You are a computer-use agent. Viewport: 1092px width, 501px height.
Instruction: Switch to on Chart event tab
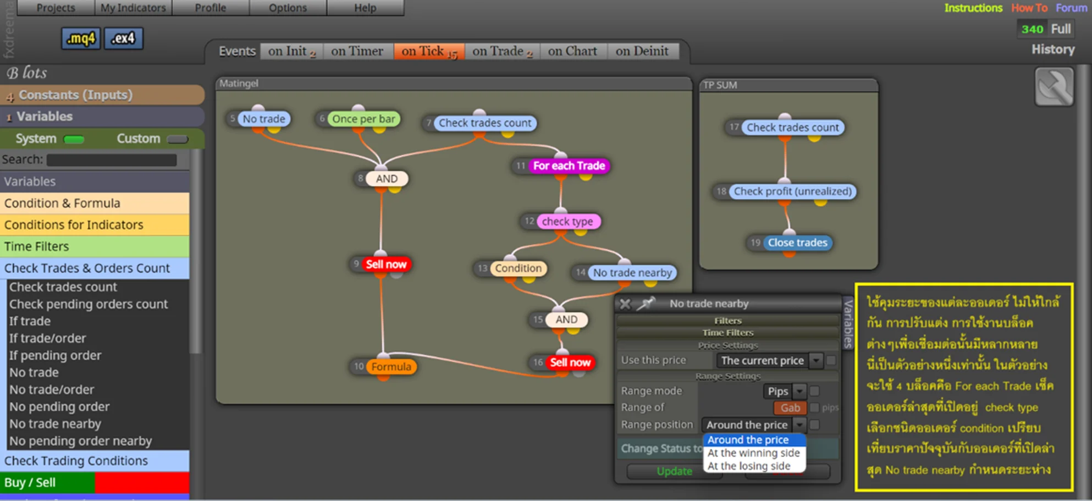[x=572, y=51]
